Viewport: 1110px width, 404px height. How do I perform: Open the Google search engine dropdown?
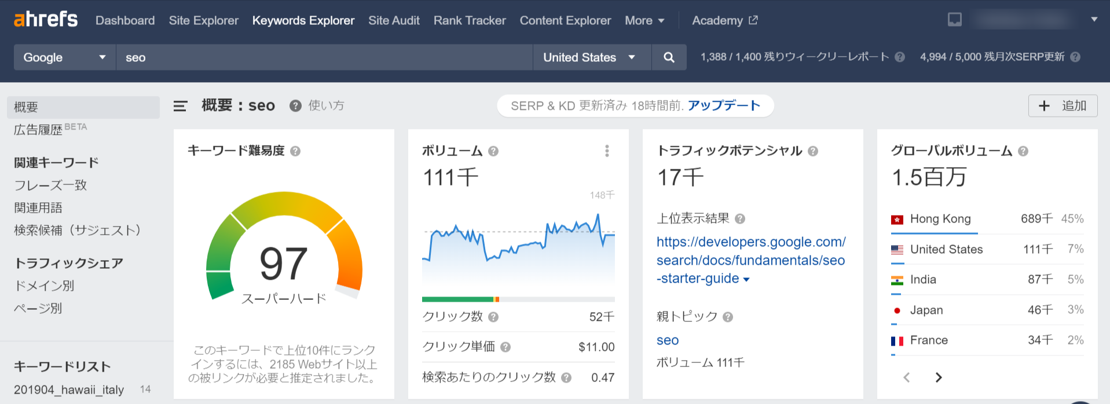click(x=64, y=57)
